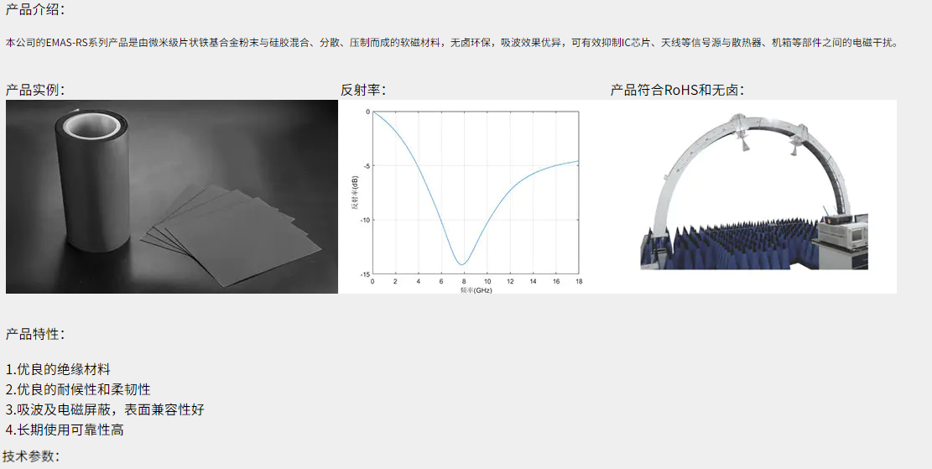Select feature line 1.优良的绝缘材料

(58, 369)
